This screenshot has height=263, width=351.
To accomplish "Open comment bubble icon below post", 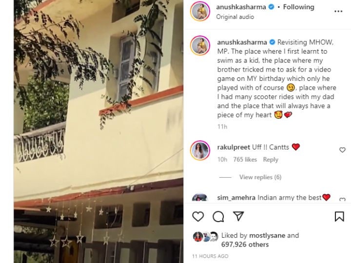I will tap(218, 216).
